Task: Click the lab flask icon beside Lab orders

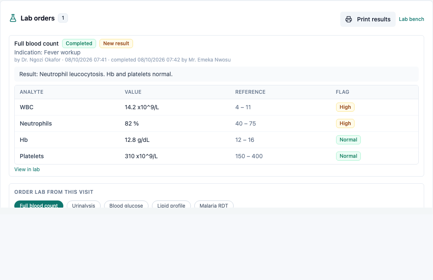Action: (x=13, y=18)
